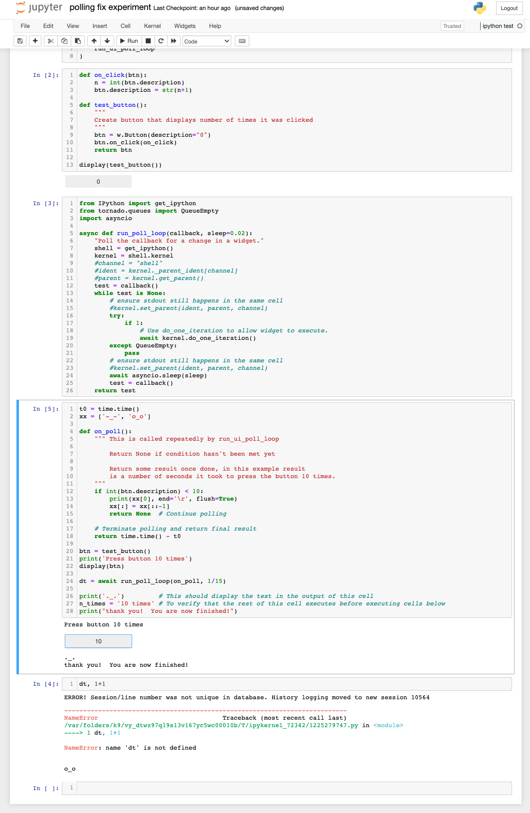Image resolution: width=530 pixels, height=813 pixels.
Task: Click the ERROR! Session/line number message
Action: [247, 698]
